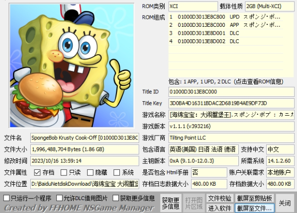Enable the 只读 read-only checkbox
The image size is (297, 213).
click(64, 172)
